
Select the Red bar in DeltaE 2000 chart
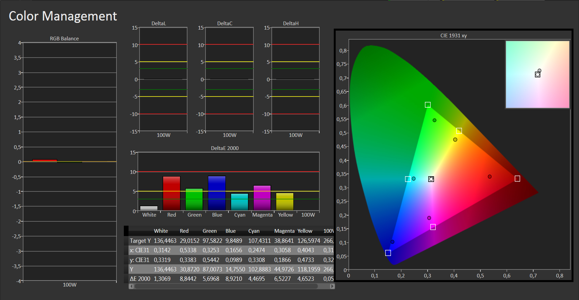172,193
